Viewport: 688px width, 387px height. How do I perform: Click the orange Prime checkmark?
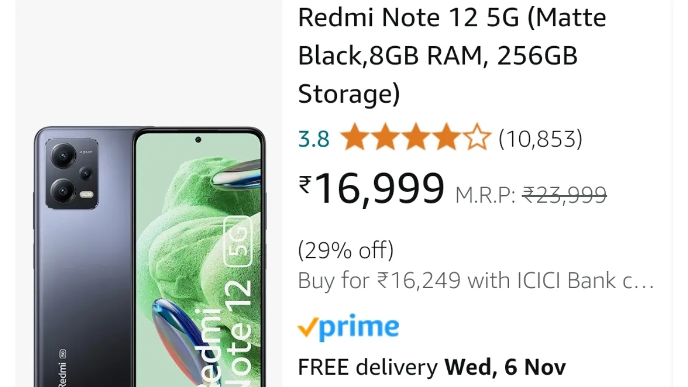pyautogui.click(x=307, y=327)
